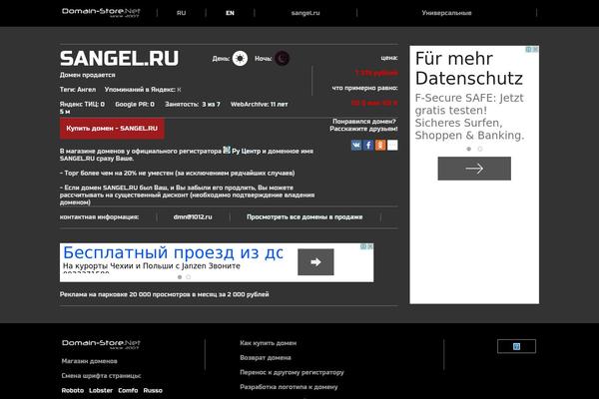Screen dimensions: 599x399
Task: Select second carousel dot in banner ad
Action: pos(189,277)
